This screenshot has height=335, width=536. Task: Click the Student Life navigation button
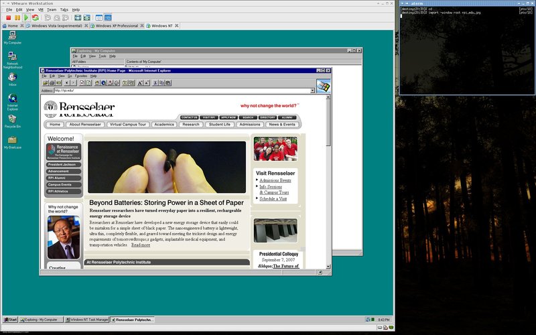(x=220, y=125)
